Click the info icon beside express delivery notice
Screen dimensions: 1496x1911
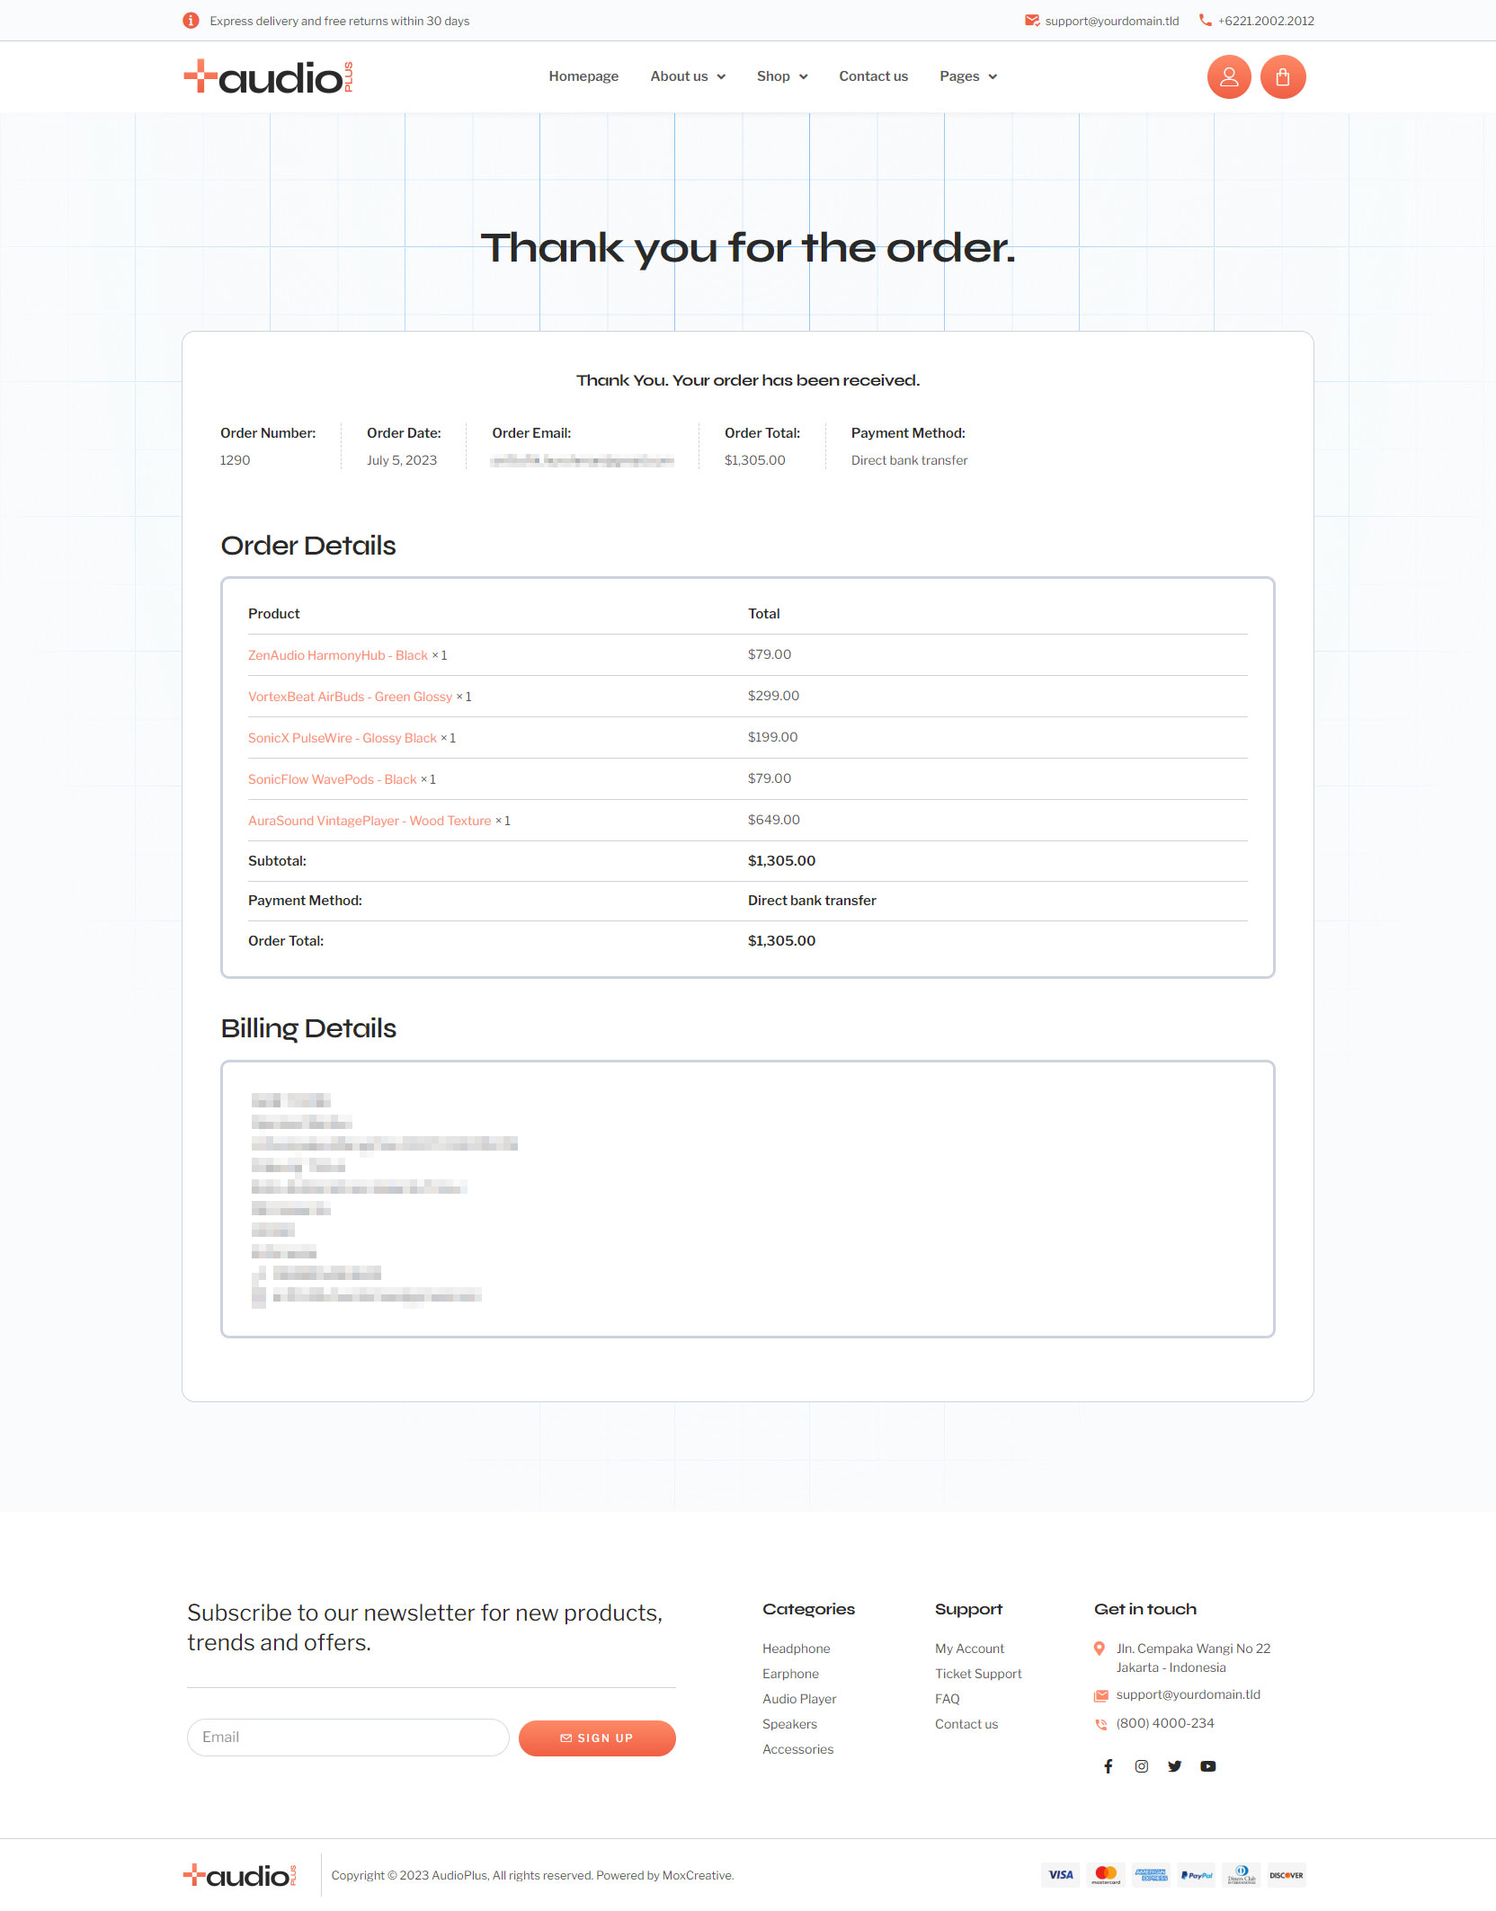(x=191, y=20)
